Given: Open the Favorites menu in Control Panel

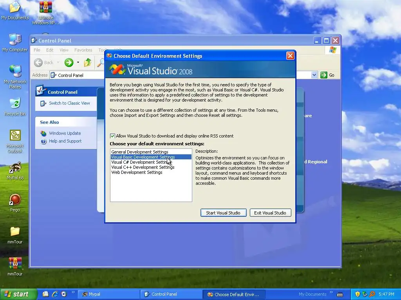Looking at the screenshot, I should [83, 50].
